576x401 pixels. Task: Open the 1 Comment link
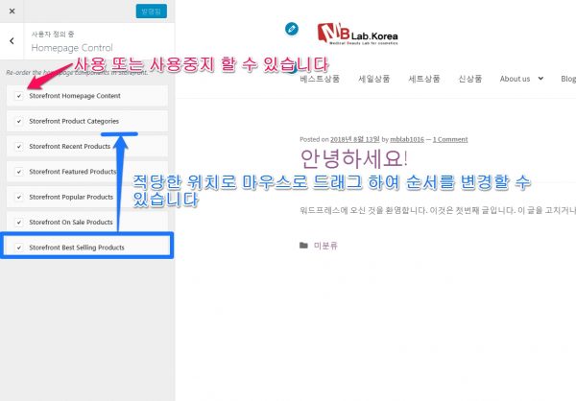click(450, 139)
